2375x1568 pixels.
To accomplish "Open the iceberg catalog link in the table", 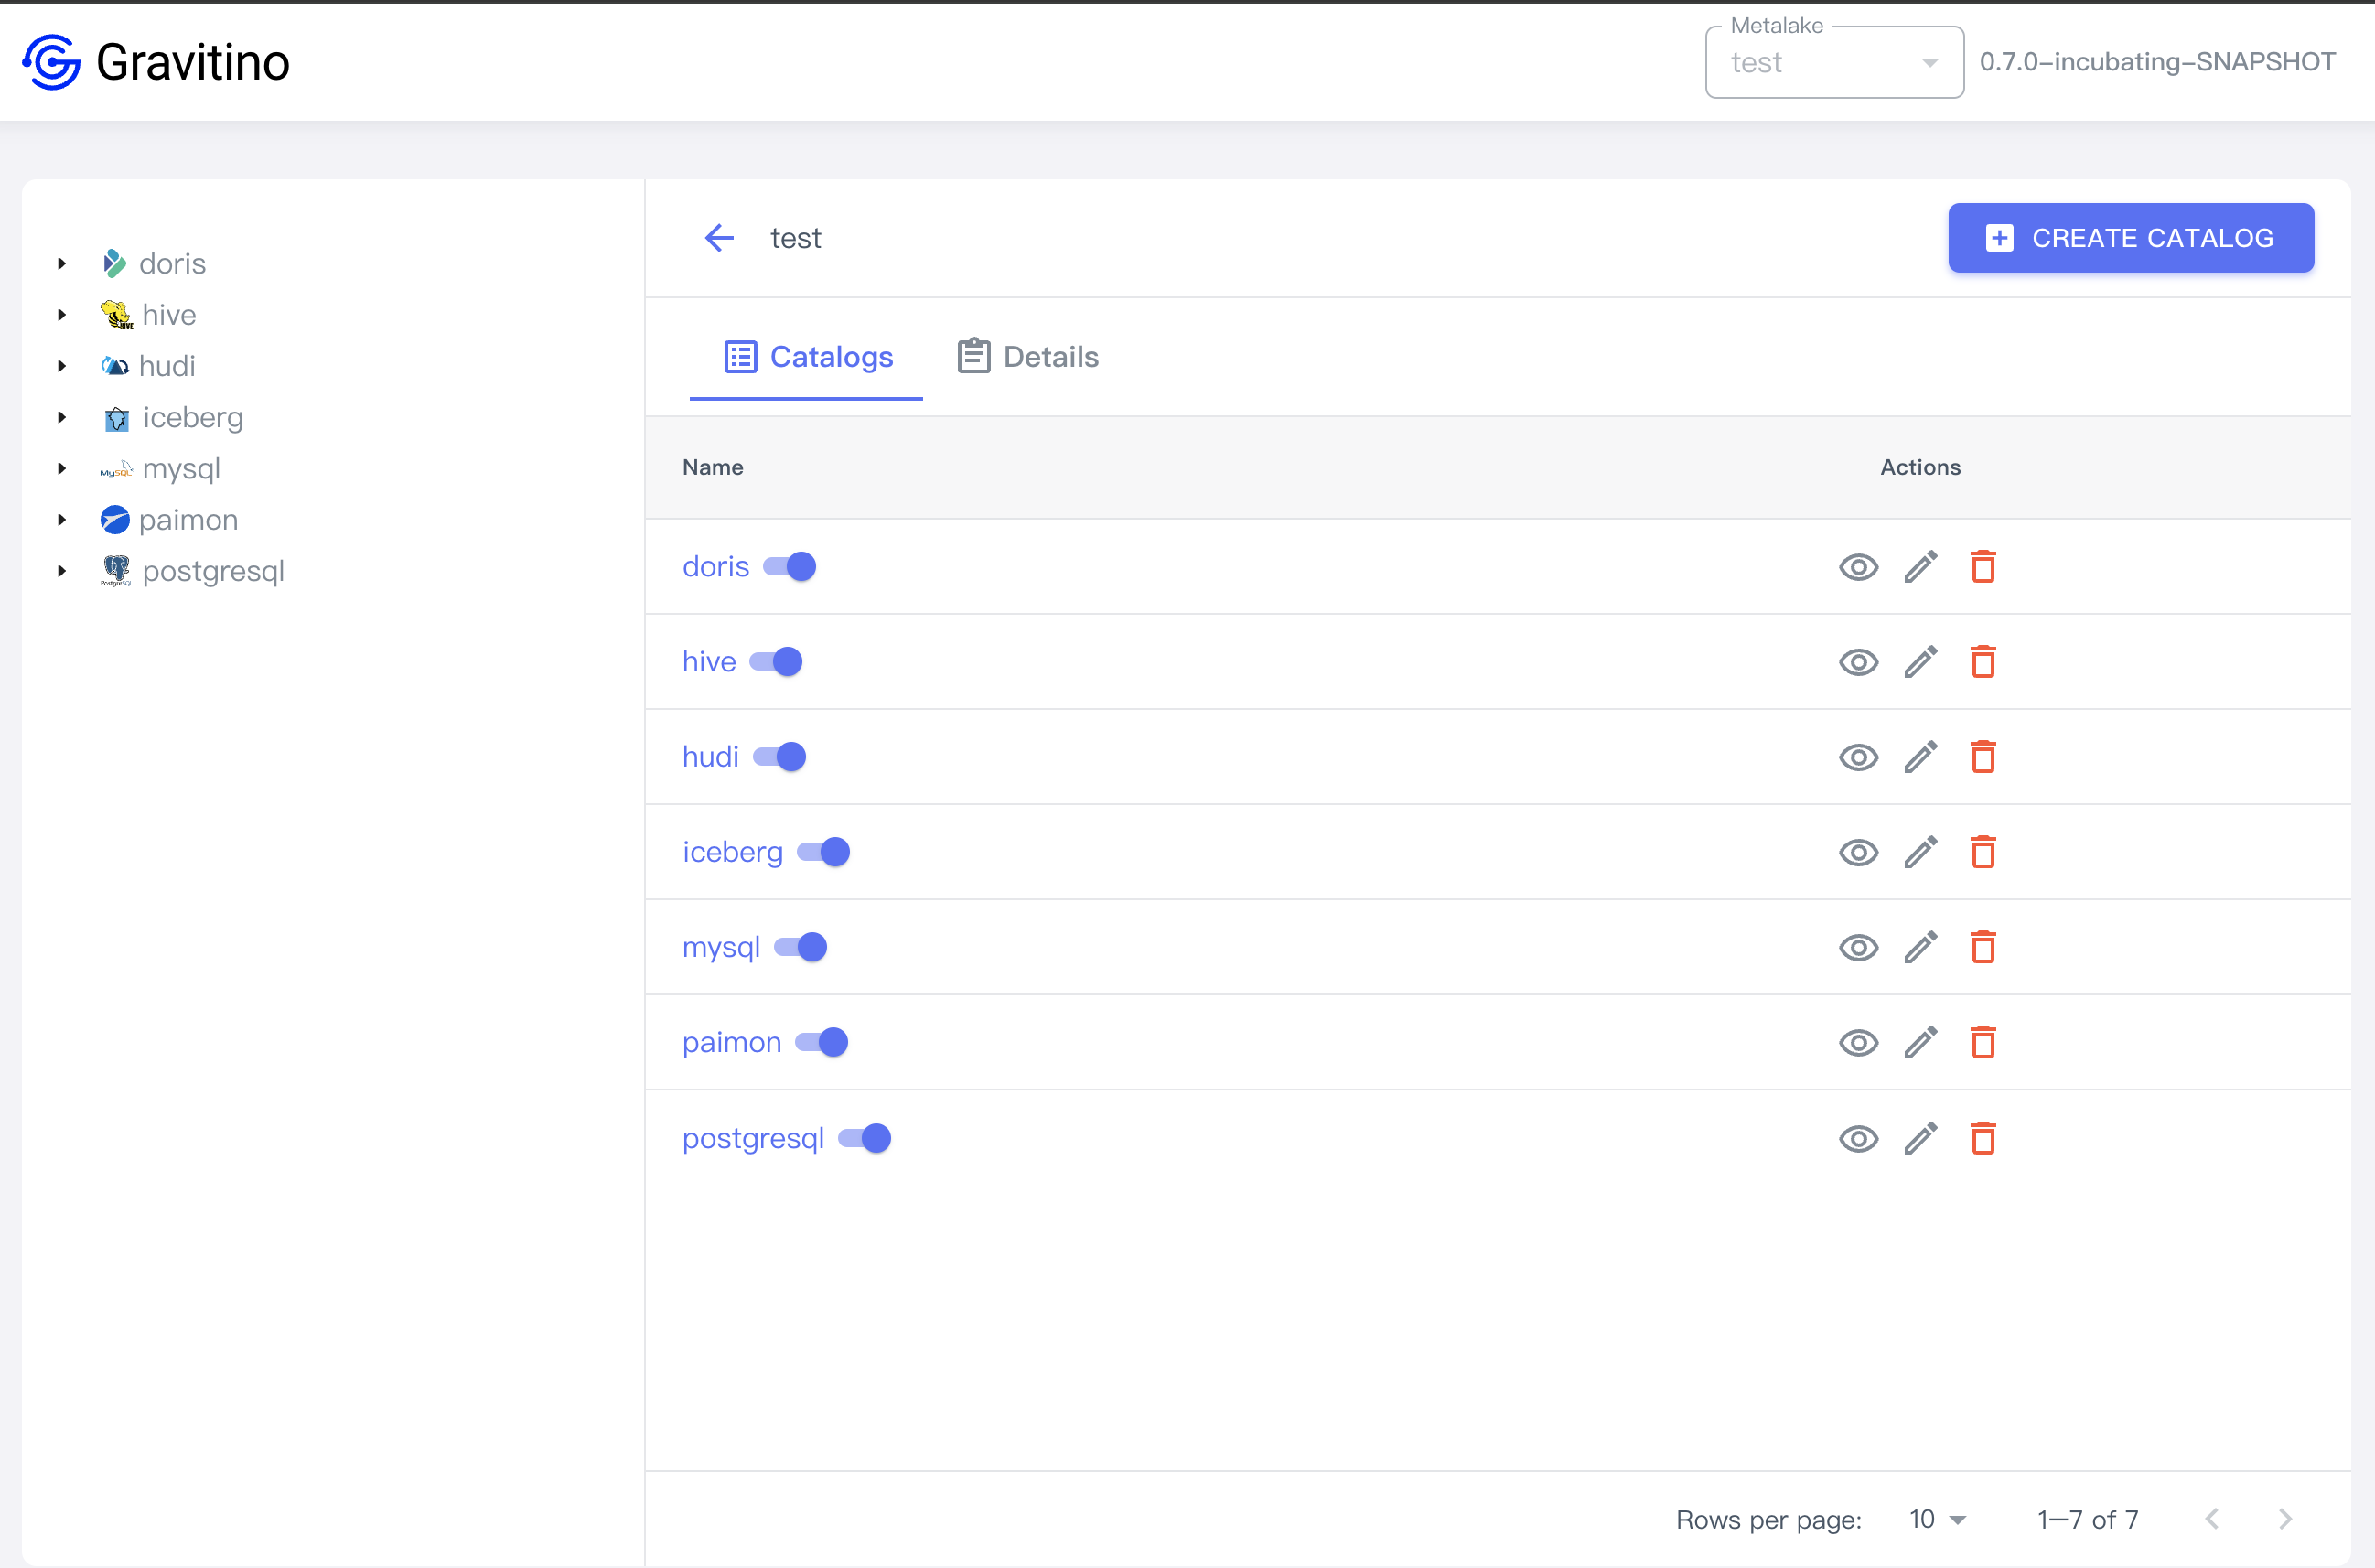I will 732,852.
